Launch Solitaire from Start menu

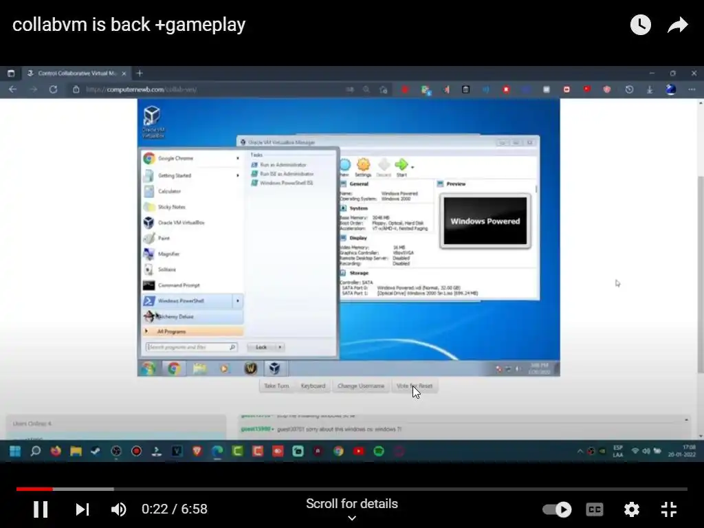(x=192, y=269)
